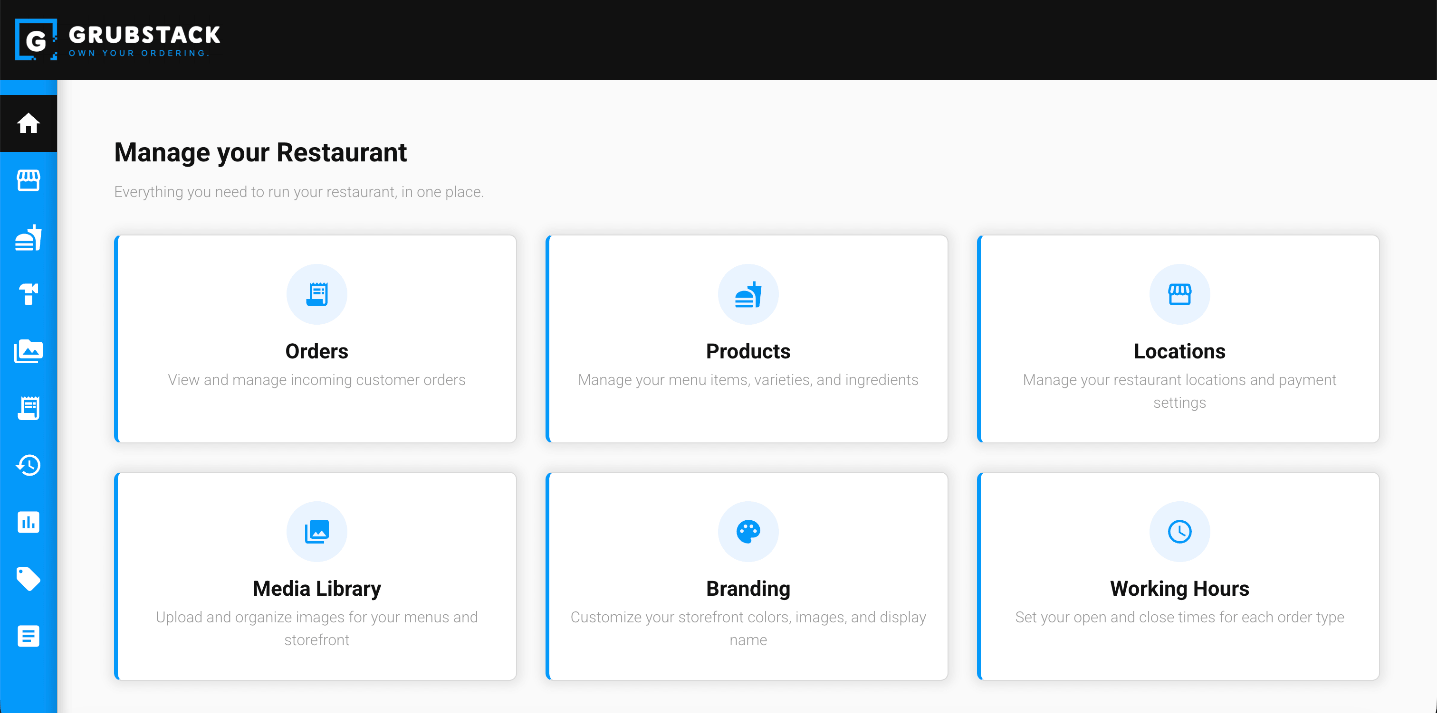This screenshot has height=713, width=1437.
Task: Click the image icon on Media Library card
Action: 317,532
